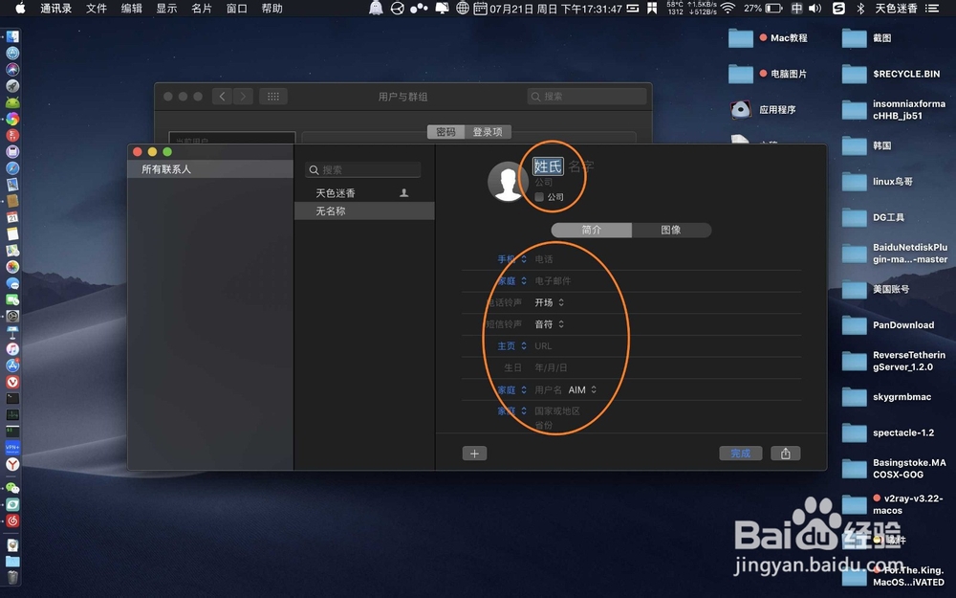Open Photos app in dock
This screenshot has height=598, width=956.
12,267
